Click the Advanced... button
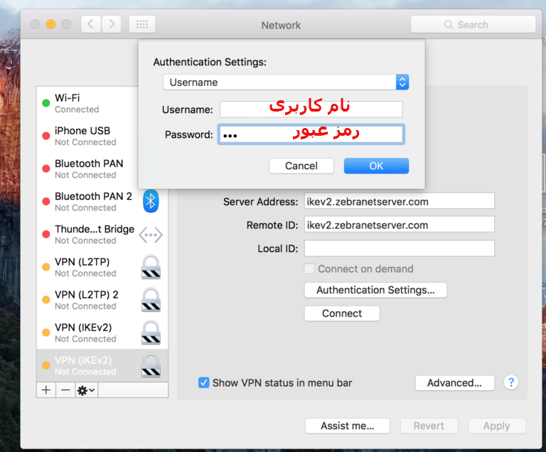546x452 pixels. (x=454, y=383)
